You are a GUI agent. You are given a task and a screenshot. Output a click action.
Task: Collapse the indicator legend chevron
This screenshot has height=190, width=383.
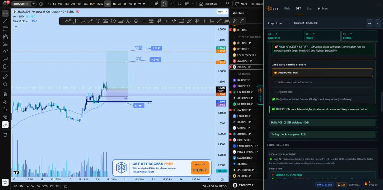tap(16, 26)
